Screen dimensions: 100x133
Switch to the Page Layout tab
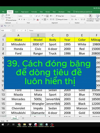(x=25, y=12)
